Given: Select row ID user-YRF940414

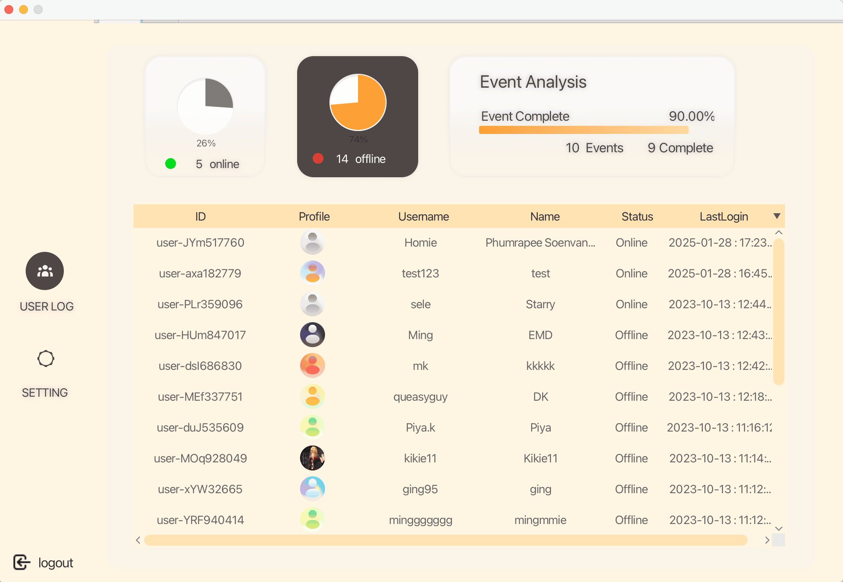Looking at the screenshot, I should tap(200, 520).
